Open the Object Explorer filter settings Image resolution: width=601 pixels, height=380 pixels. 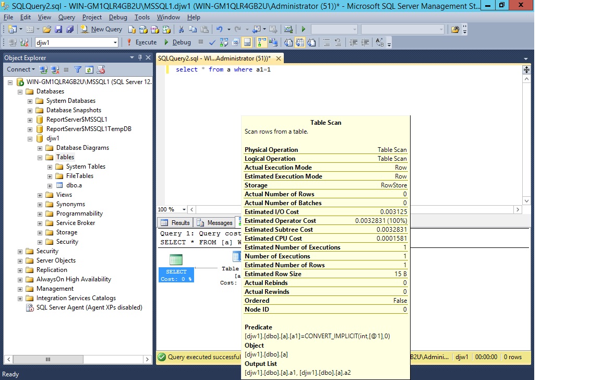tap(77, 69)
